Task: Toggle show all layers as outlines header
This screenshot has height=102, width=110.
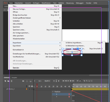Action: pyautogui.click(x=27, y=86)
